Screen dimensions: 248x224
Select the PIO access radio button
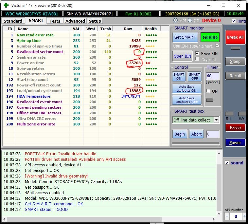pyautogui.click(x=190, y=20)
